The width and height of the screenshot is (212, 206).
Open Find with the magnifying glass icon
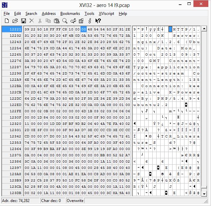tap(65, 21)
